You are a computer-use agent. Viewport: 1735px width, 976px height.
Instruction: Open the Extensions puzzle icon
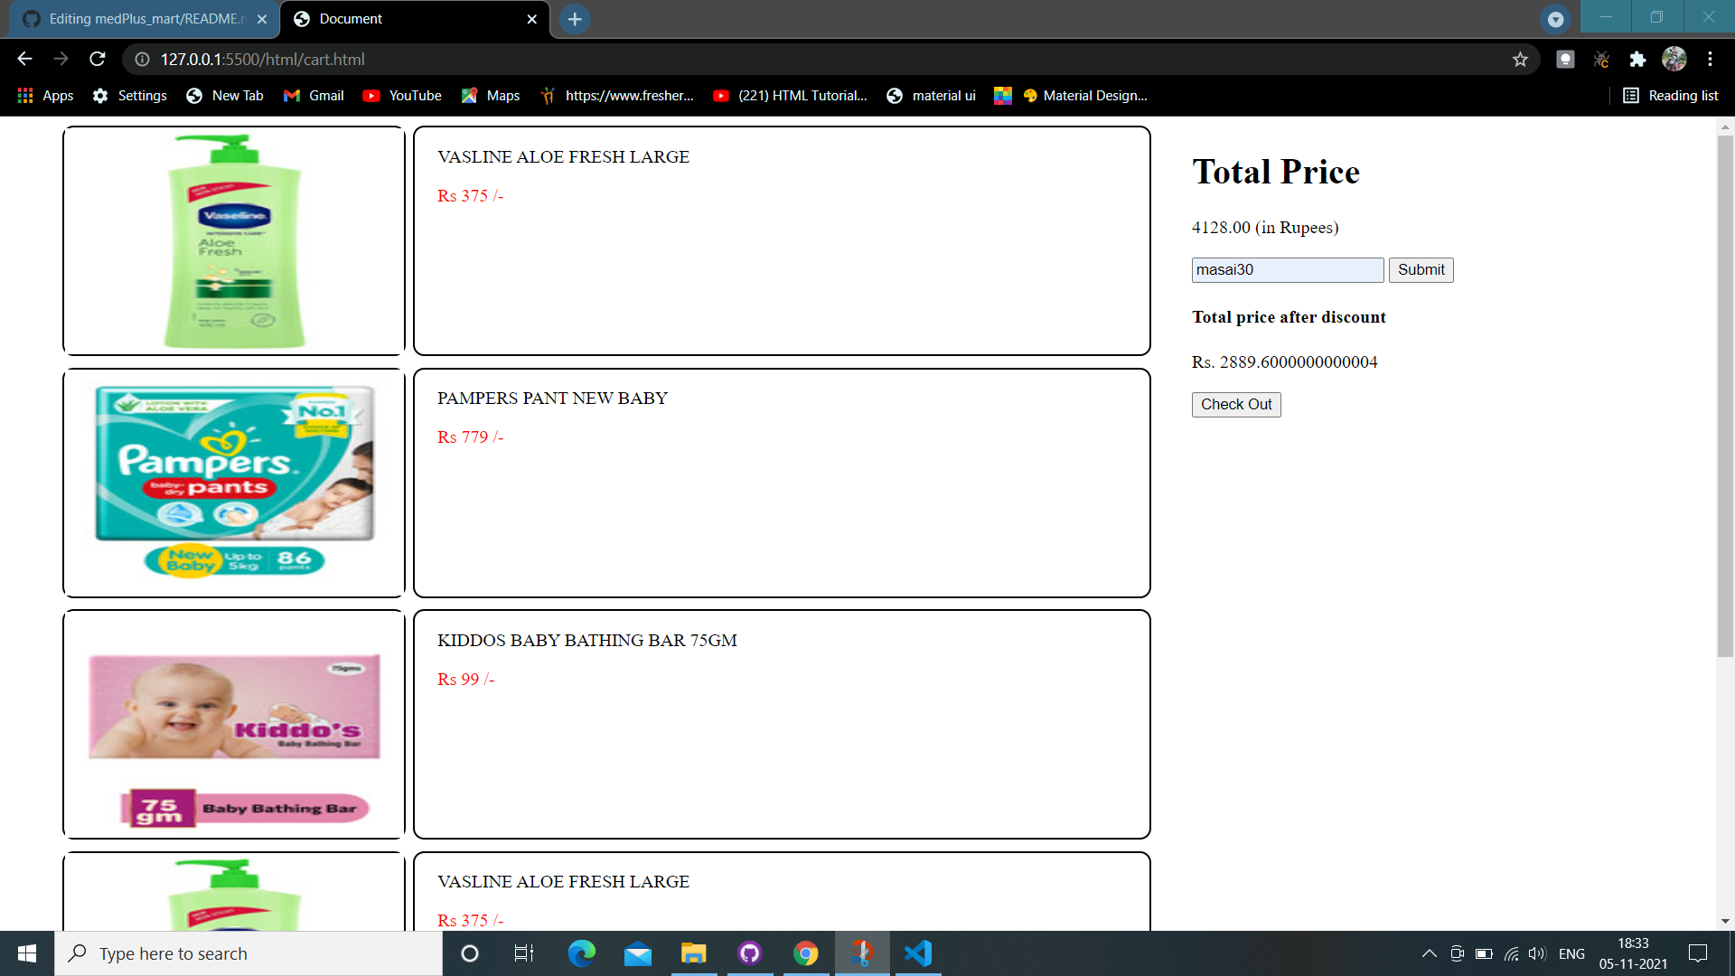(x=1637, y=60)
